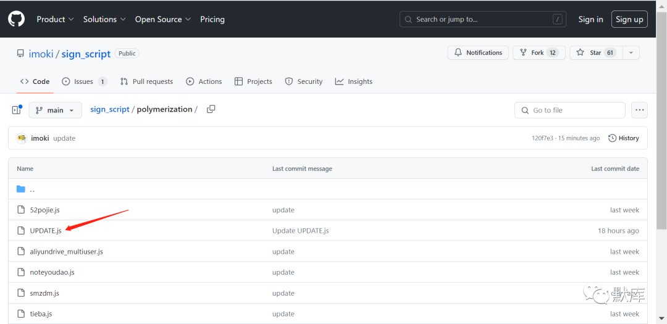
Task: Click the Sign in link
Action: (590, 19)
